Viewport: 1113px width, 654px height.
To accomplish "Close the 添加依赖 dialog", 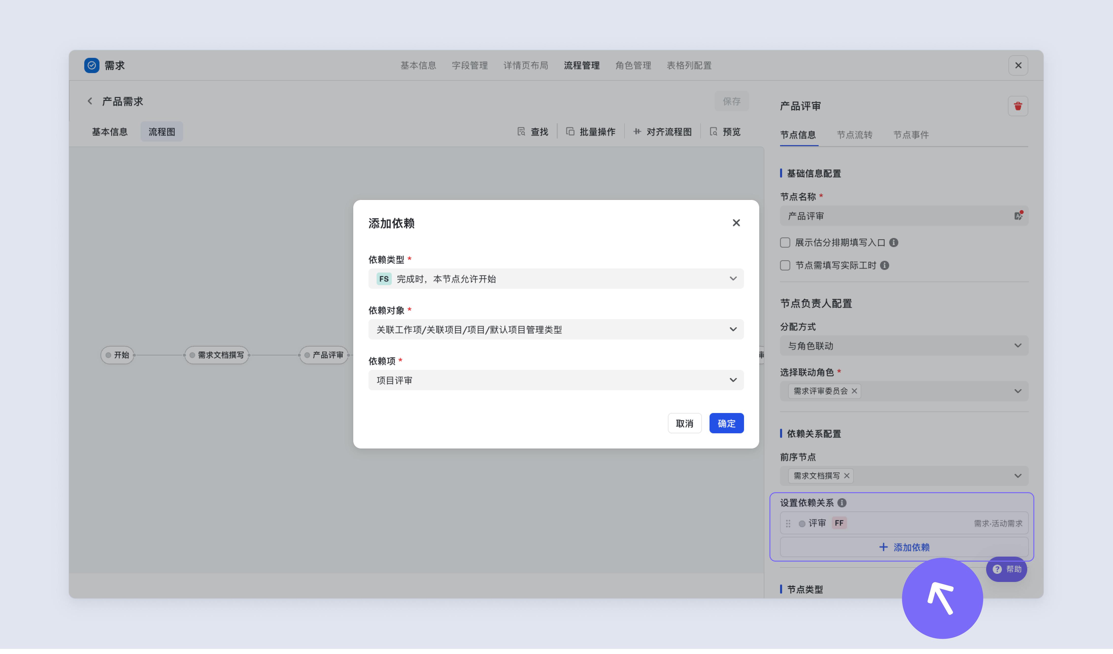I will pyautogui.click(x=736, y=223).
